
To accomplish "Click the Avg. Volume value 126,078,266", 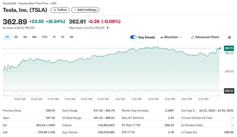I will point(106,132).
